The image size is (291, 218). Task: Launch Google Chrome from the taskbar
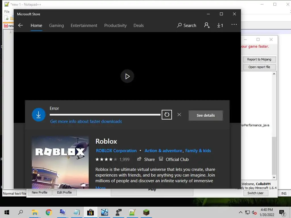pyautogui.click(x=49, y=212)
